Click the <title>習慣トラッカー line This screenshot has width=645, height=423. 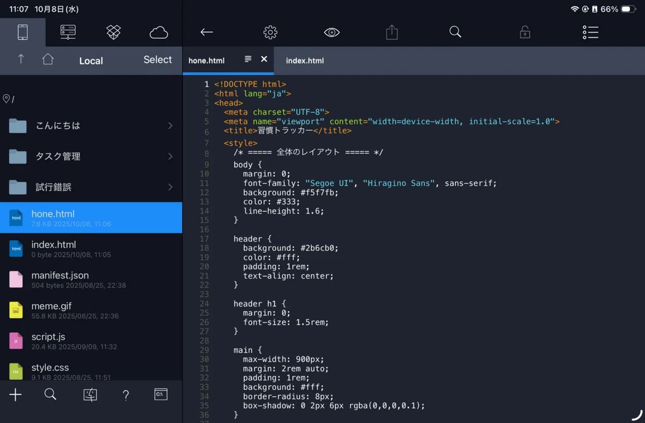[x=288, y=130]
